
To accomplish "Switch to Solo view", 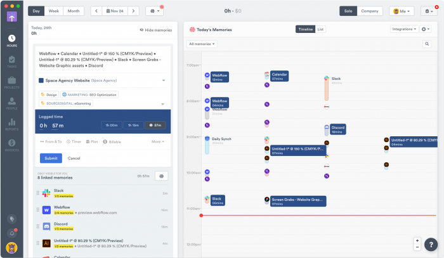I will [348, 11].
